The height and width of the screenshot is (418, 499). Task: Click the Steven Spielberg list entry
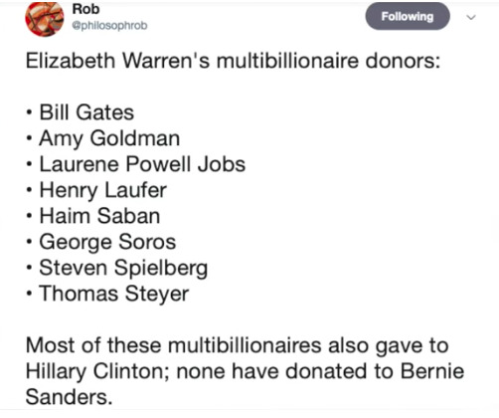tap(123, 269)
